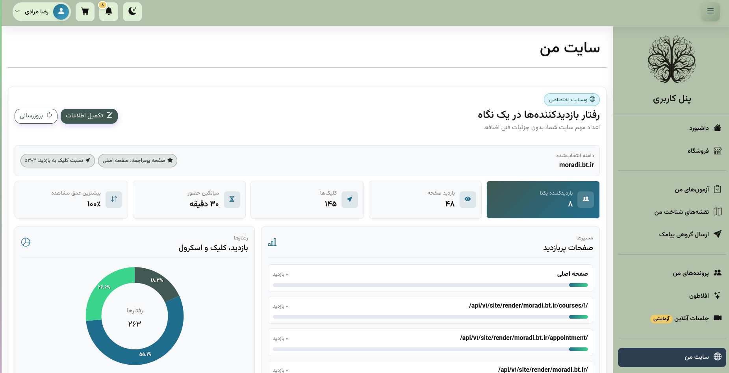Click the نسبت کلیک به بازدید chip

(x=58, y=160)
